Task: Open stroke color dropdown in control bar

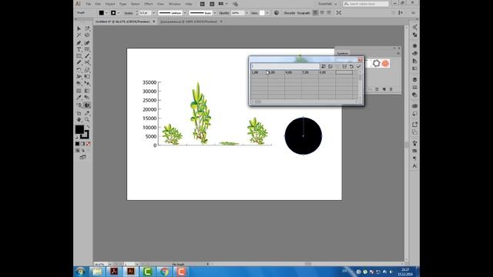Action: (x=119, y=13)
